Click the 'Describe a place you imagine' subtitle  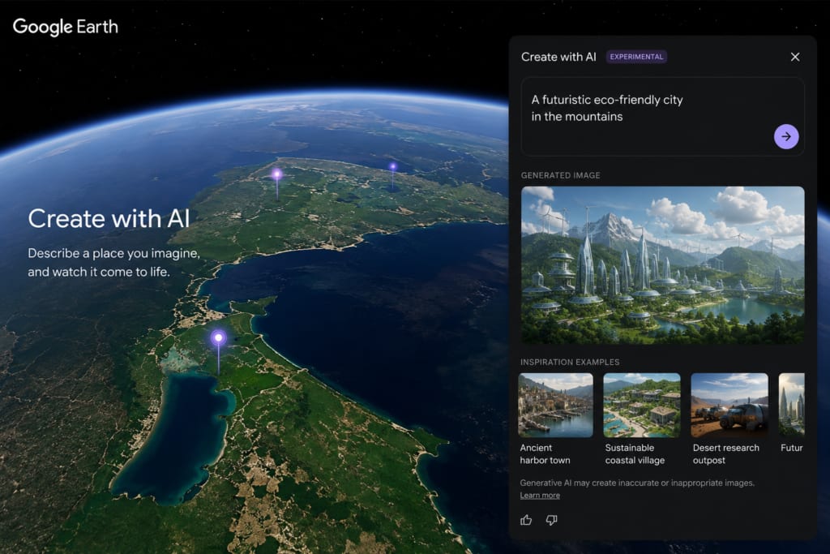pyautogui.click(x=114, y=262)
